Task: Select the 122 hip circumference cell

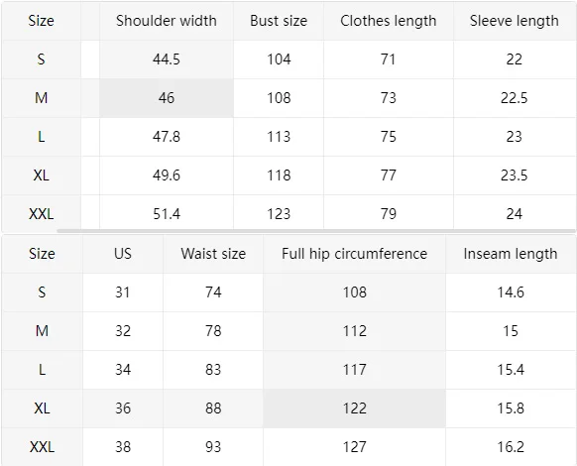Action: (354, 408)
